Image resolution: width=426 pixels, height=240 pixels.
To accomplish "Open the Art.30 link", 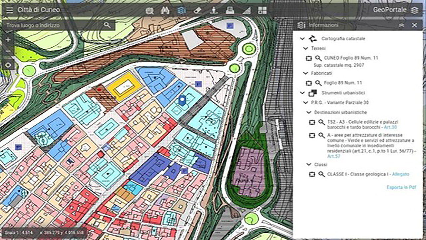I will (390, 127).
